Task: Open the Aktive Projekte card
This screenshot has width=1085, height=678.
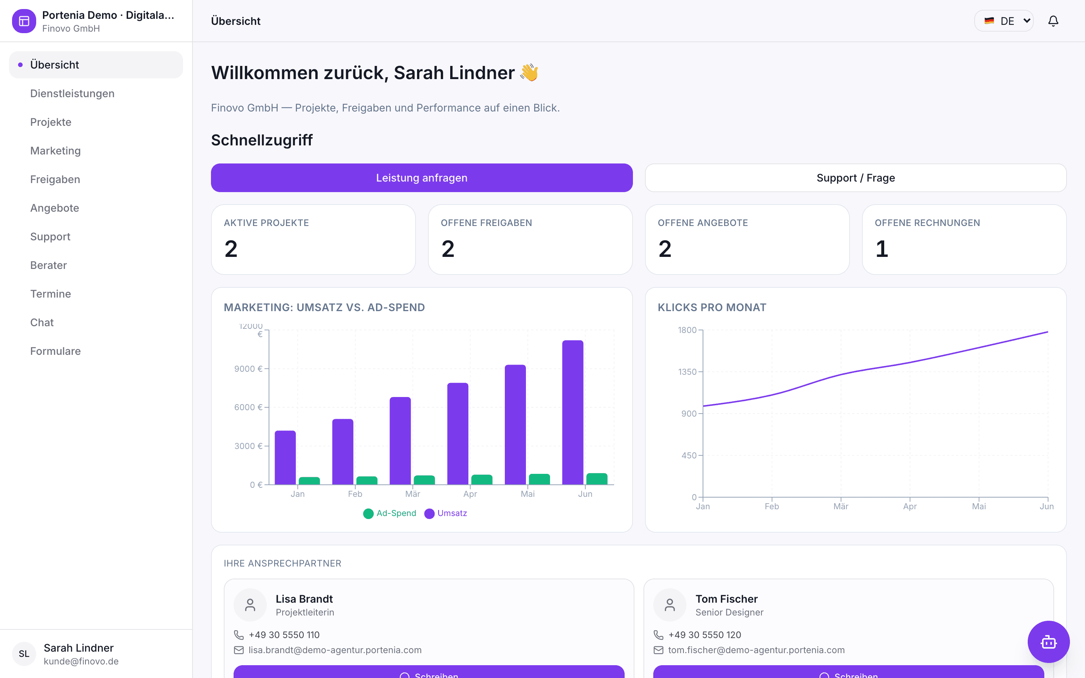Action: tap(313, 240)
